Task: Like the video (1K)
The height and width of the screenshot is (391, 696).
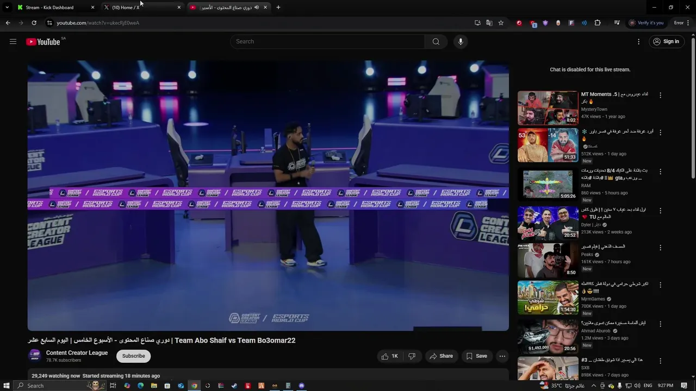Action: [x=389, y=356]
